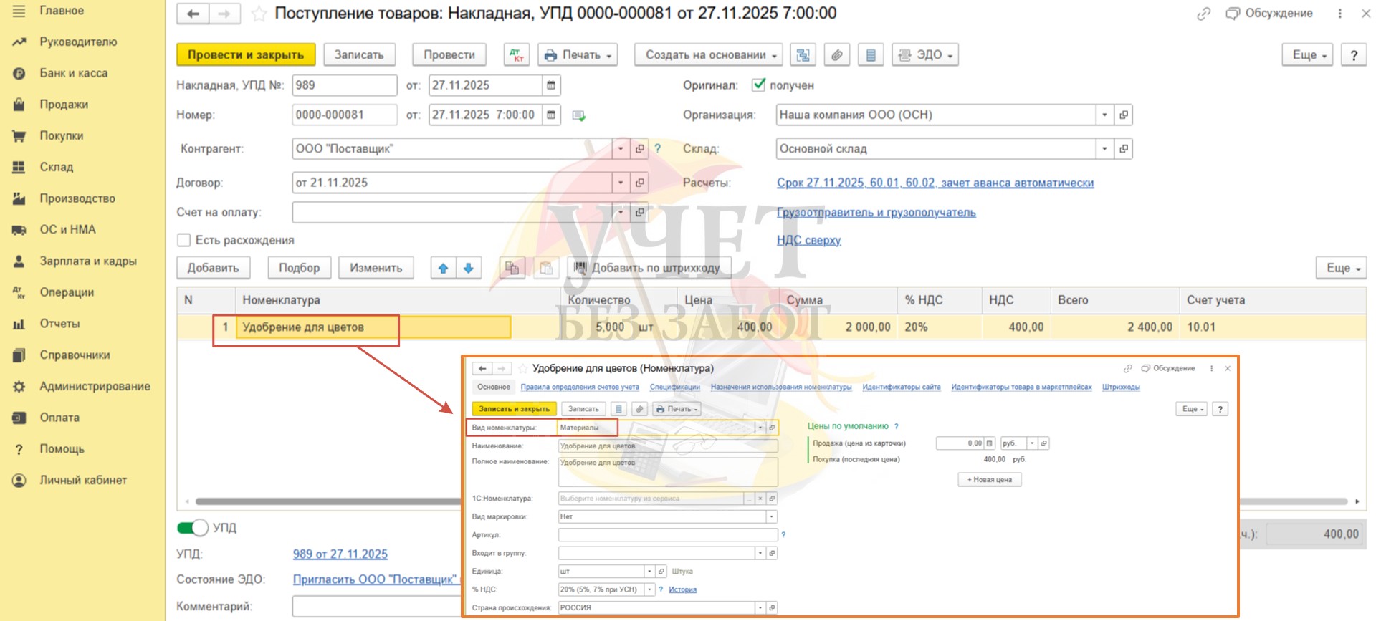Click the Провести и закрыть button

(x=246, y=55)
